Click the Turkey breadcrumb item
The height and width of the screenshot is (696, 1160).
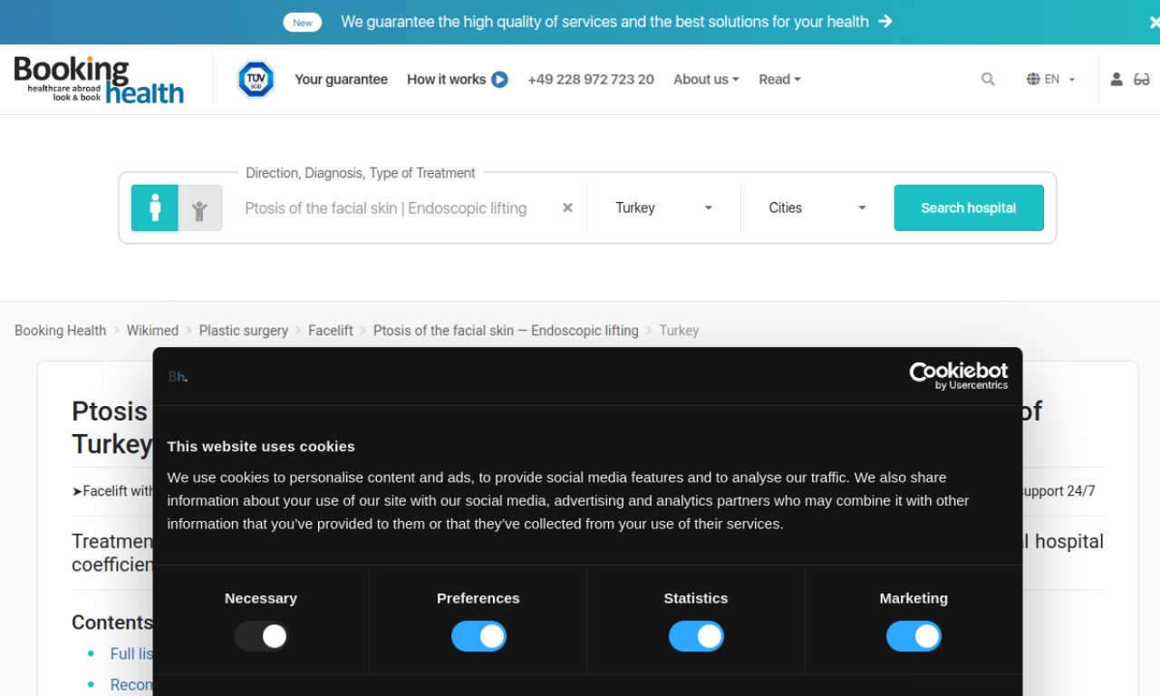(x=679, y=331)
